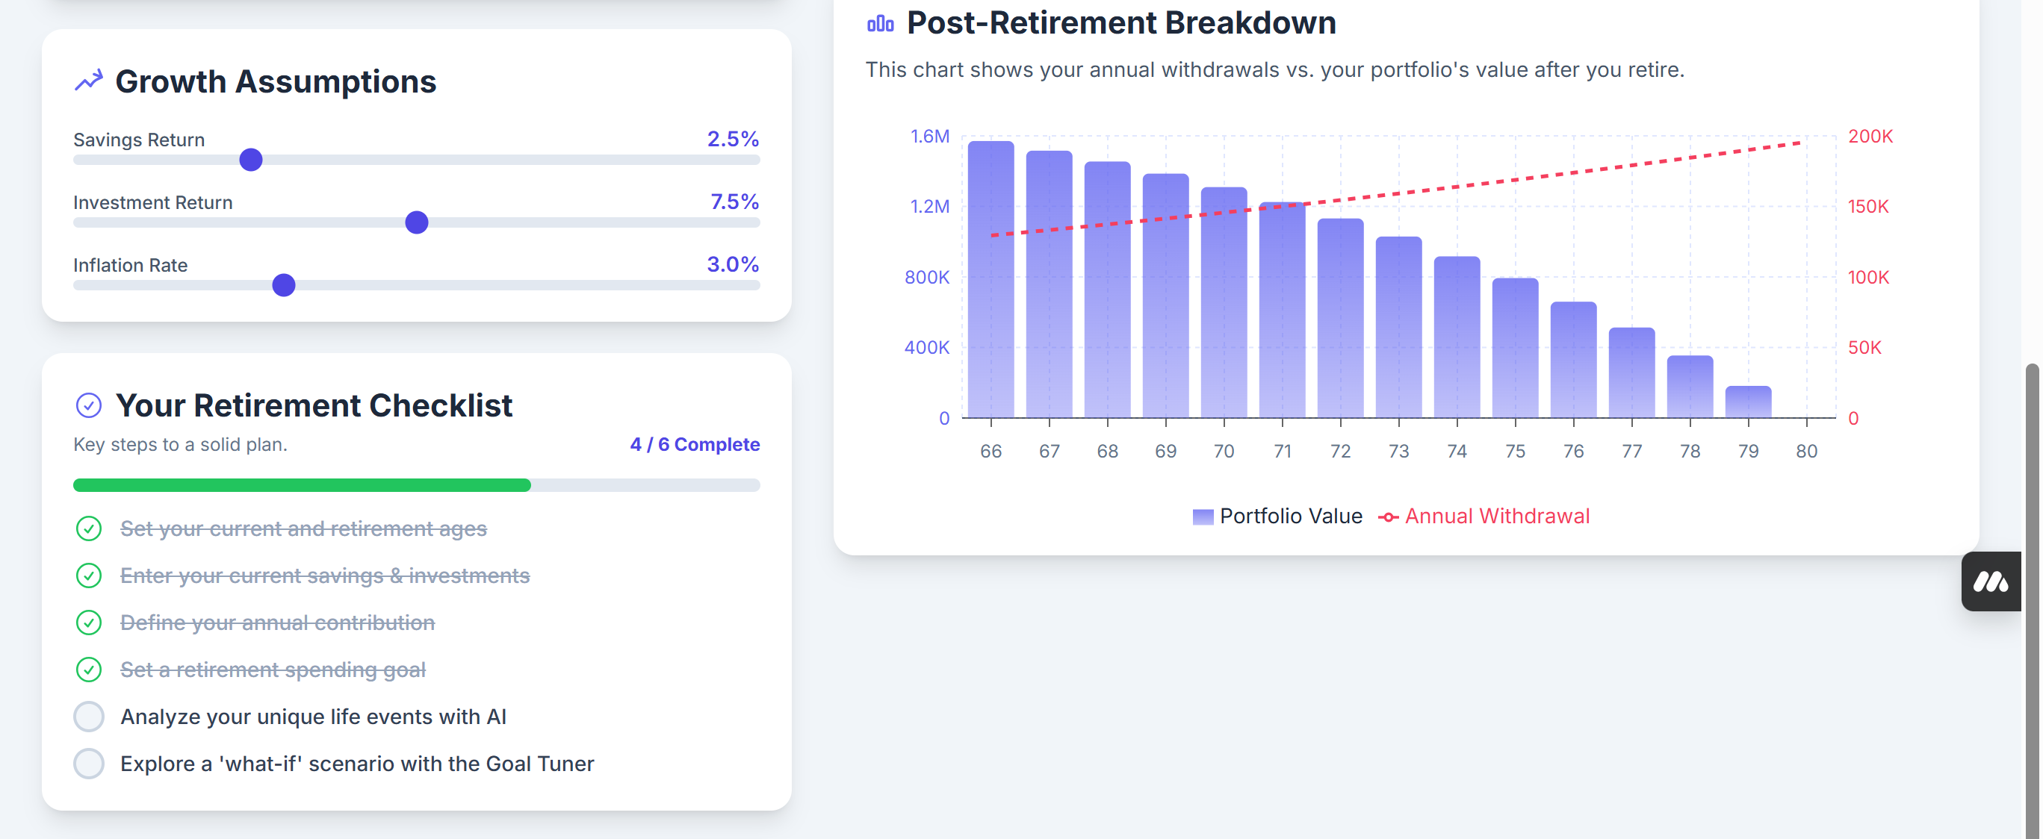Check off 'Explore a what-if scenario with the Goal Tuner'
Screen dimensions: 2043x839
point(89,763)
